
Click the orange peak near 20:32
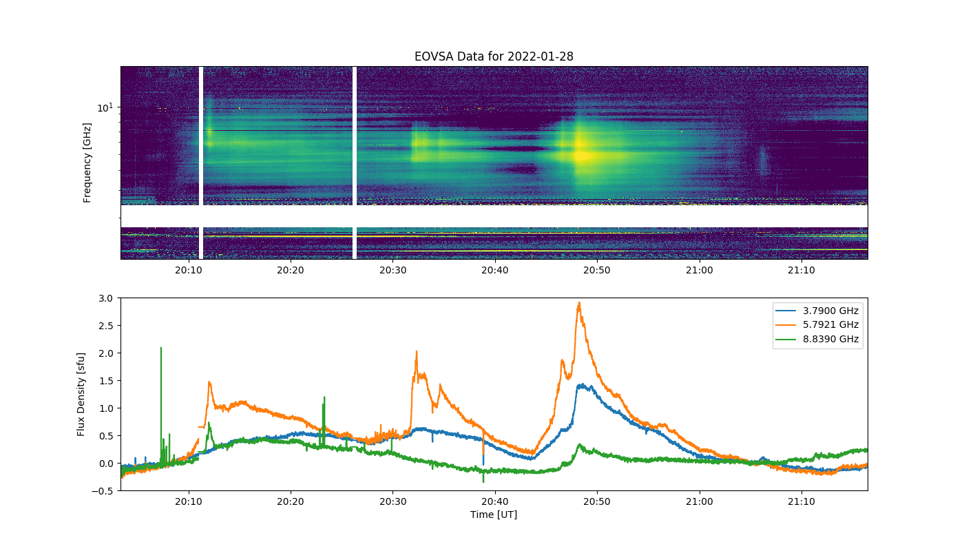tap(417, 353)
